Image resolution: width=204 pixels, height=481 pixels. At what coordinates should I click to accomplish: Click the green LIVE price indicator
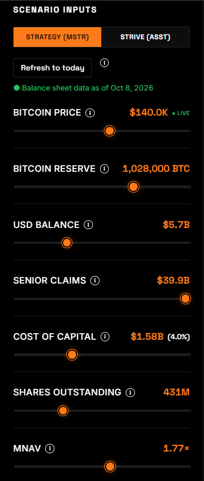181,113
